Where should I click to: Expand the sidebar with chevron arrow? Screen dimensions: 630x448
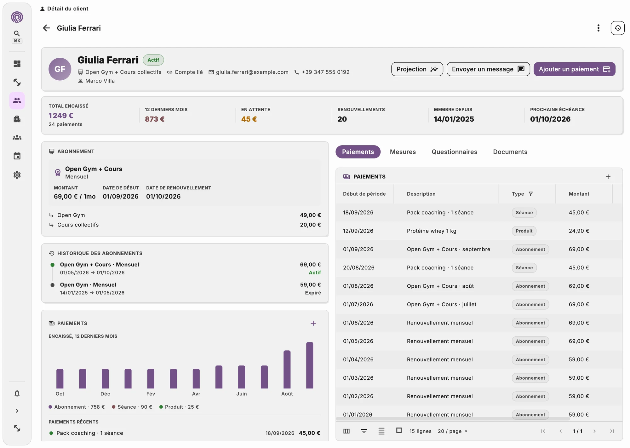pos(17,411)
